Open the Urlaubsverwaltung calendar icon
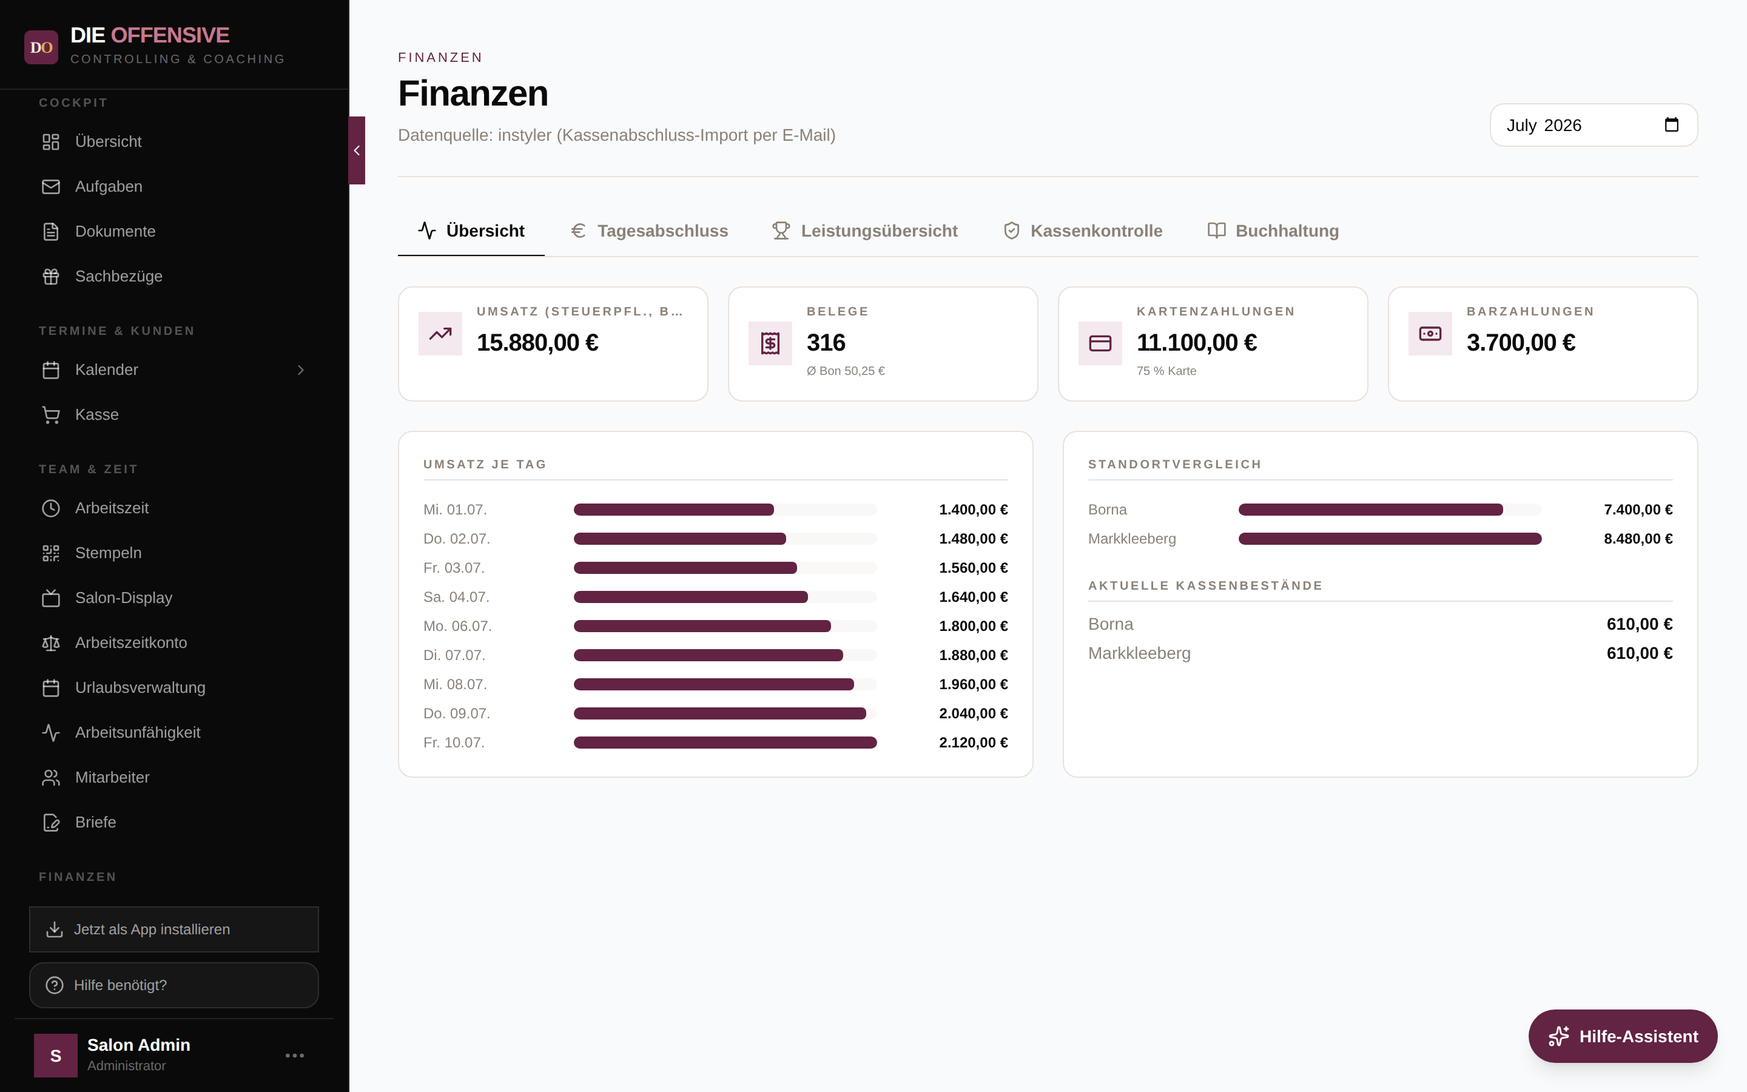The height and width of the screenshot is (1092, 1747). (x=50, y=687)
